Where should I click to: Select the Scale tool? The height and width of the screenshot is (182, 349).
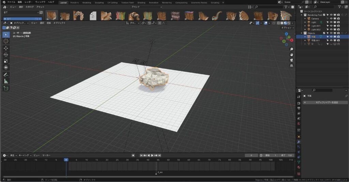[6, 61]
